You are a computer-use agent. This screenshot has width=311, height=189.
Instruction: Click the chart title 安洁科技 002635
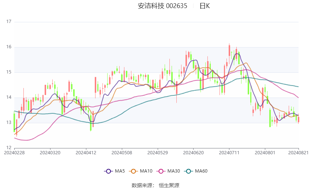[162, 6]
